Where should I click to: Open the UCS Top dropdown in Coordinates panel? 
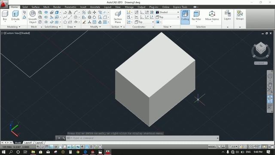point(144,22)
